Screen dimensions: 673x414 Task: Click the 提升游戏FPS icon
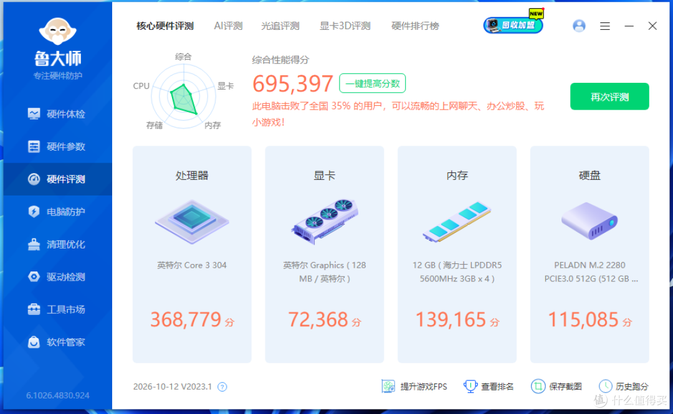[x=388, y=387]
